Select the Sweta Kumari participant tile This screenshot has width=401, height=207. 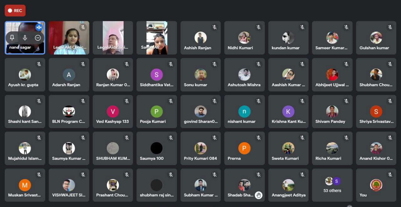[288, 148]
